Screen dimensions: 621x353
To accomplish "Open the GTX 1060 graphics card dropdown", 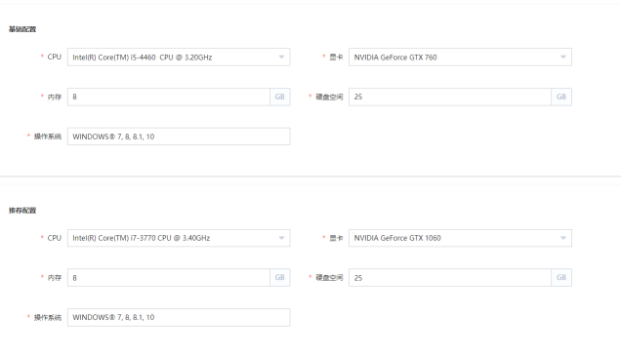I will tap(460, 238).
